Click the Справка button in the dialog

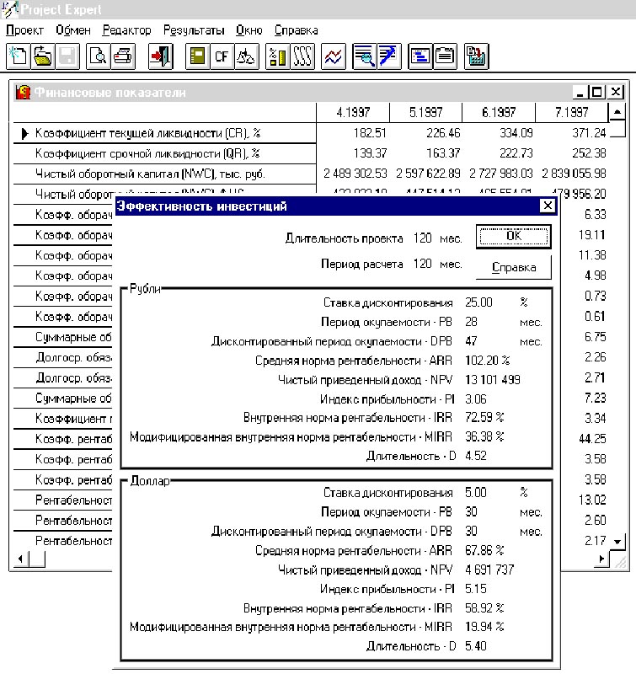point(514,267)
